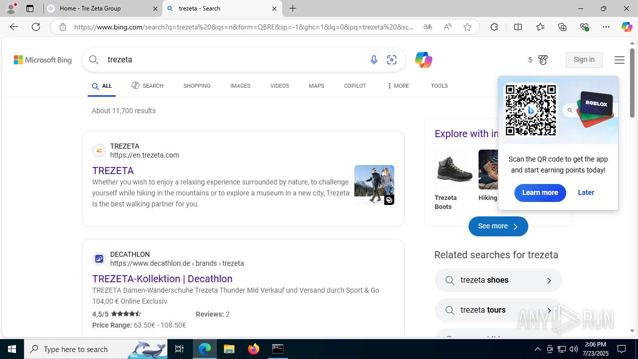Click the Bing search input with trezeta
The width and height of the screenshot is (638, 359).
[234, 60]
